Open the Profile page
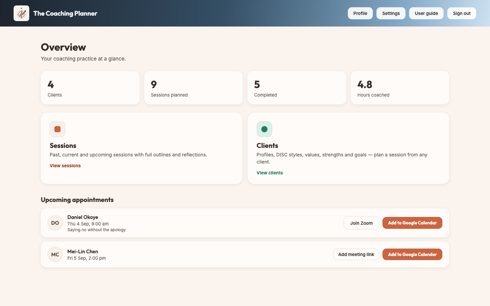 360,13
